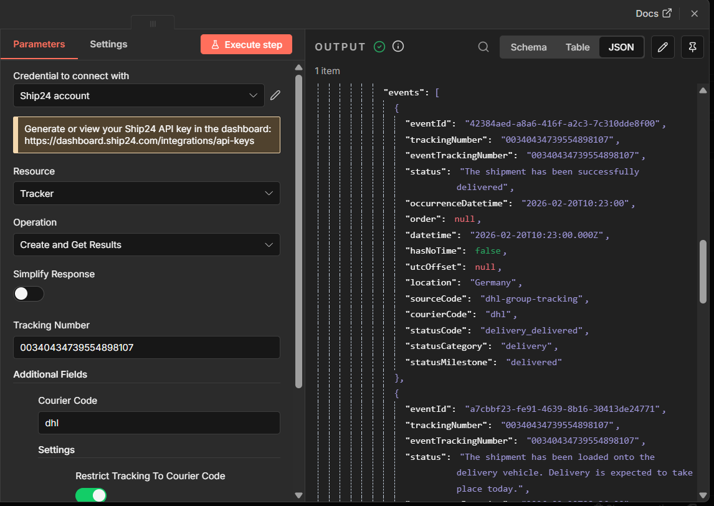Open the Ship24 account credential dropdown
The width and height of the screenshot is (714, 506).
[x=139, y=95]
